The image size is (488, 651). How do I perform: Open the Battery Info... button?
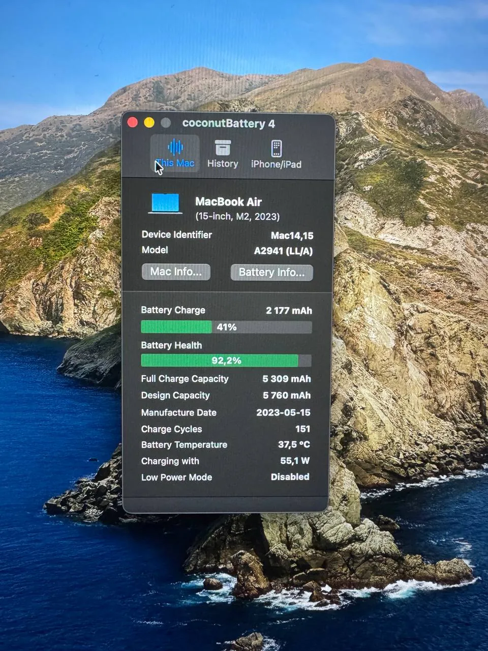click(x=272, y=272)
